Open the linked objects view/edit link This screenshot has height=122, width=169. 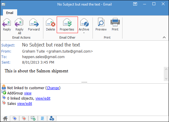[x=43, y=98]
